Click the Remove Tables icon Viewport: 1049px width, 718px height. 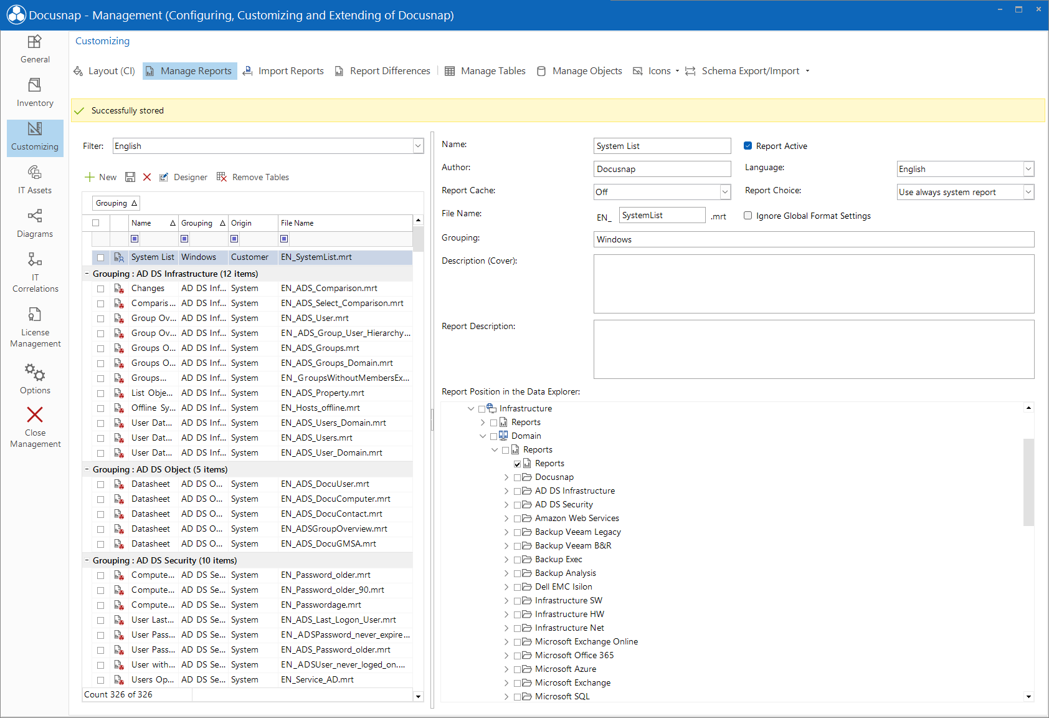222,177
